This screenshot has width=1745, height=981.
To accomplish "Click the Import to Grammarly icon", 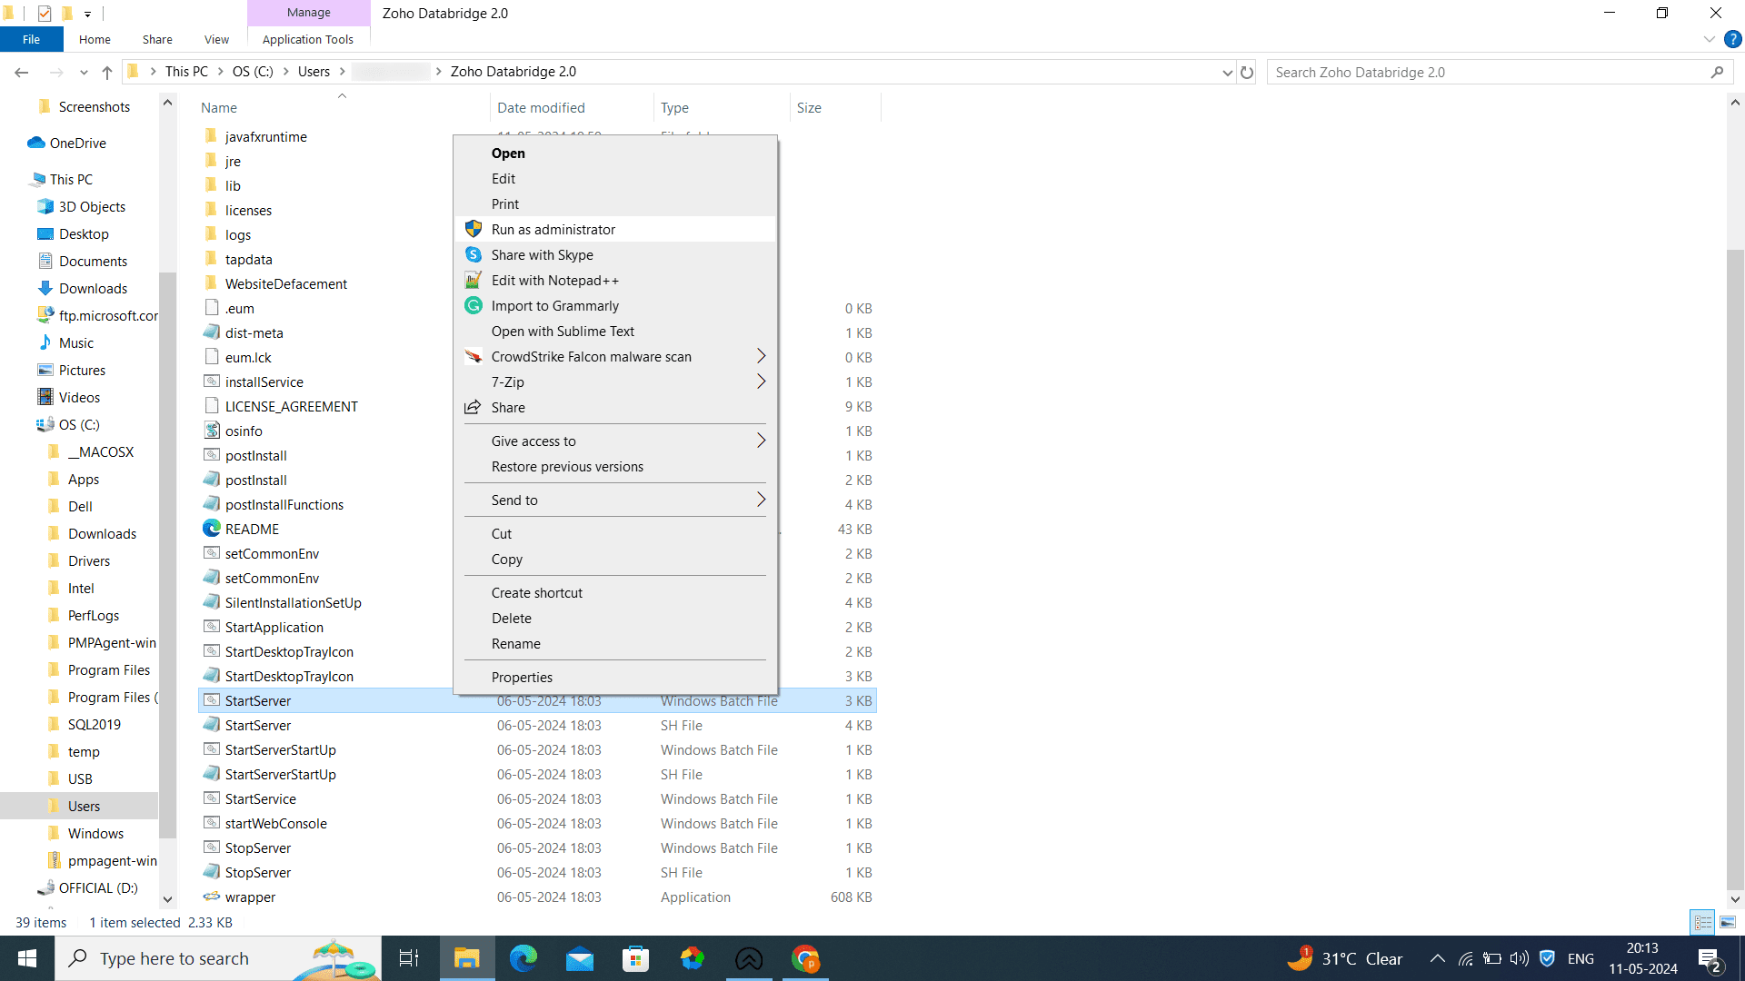I will click(x=474, y=305).
